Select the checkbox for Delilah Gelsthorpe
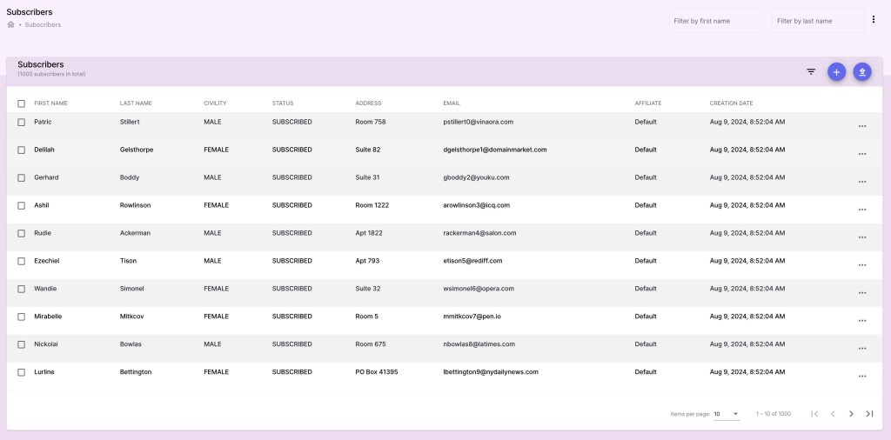The width and height of the screenshot is (891, 440). pyautogui.click(x=22, y=150)
